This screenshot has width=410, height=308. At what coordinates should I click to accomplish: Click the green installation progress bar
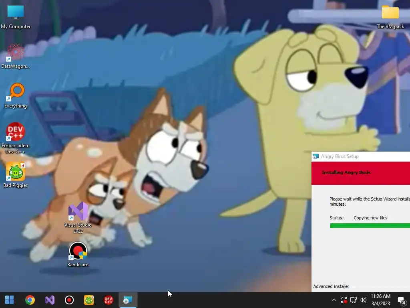point(370,226)
